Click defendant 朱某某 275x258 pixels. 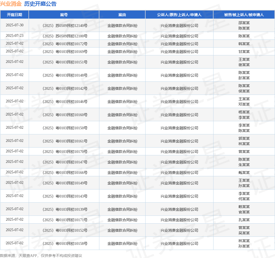point(244,165)
